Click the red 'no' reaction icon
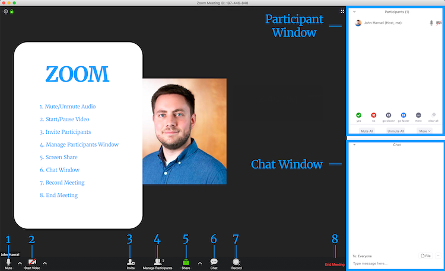445x271 pixels. tap(374, 115)
